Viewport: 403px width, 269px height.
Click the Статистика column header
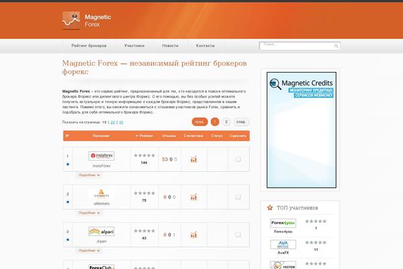pyautogui.click(x=193, y=136)
